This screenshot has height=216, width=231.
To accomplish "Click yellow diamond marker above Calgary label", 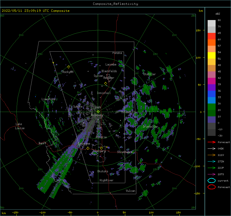I will [x=101, y=148].
